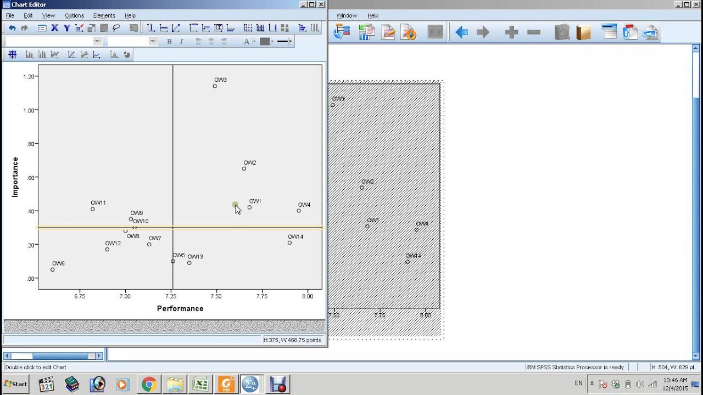703x395 pixels.
Task: Open the Edit menu in Chart Editor
Action: (x=28, y=15)
